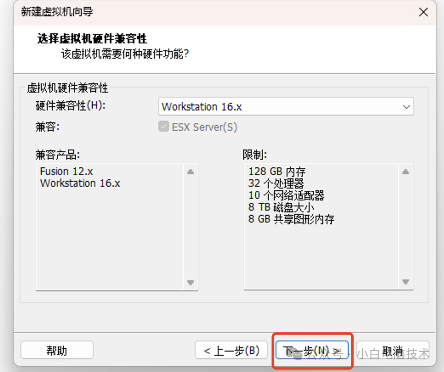Toggle the ESX Server(S) checkbox
444x372 pixels.
click(164, 126)
